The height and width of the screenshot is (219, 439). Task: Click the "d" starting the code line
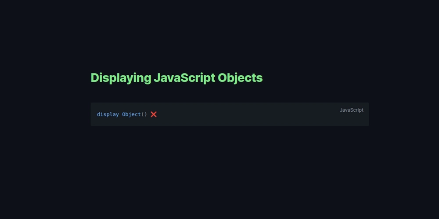[98, 114]
